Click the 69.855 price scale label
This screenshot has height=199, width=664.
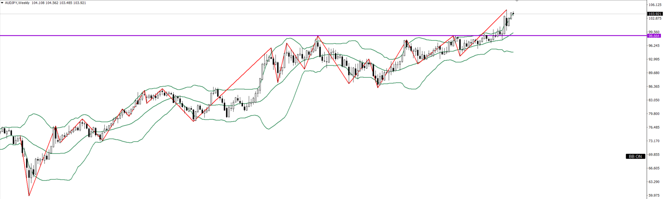[654, 155]
